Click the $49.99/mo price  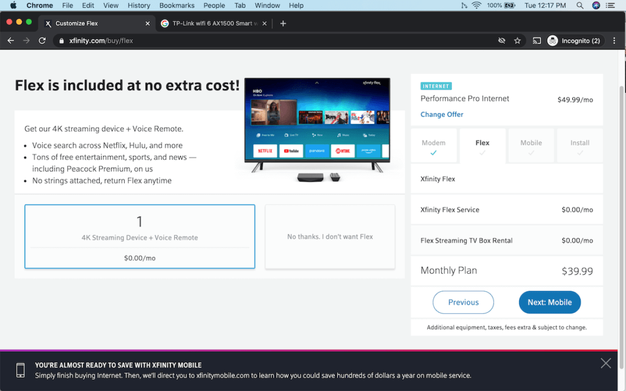click(575, 100)
